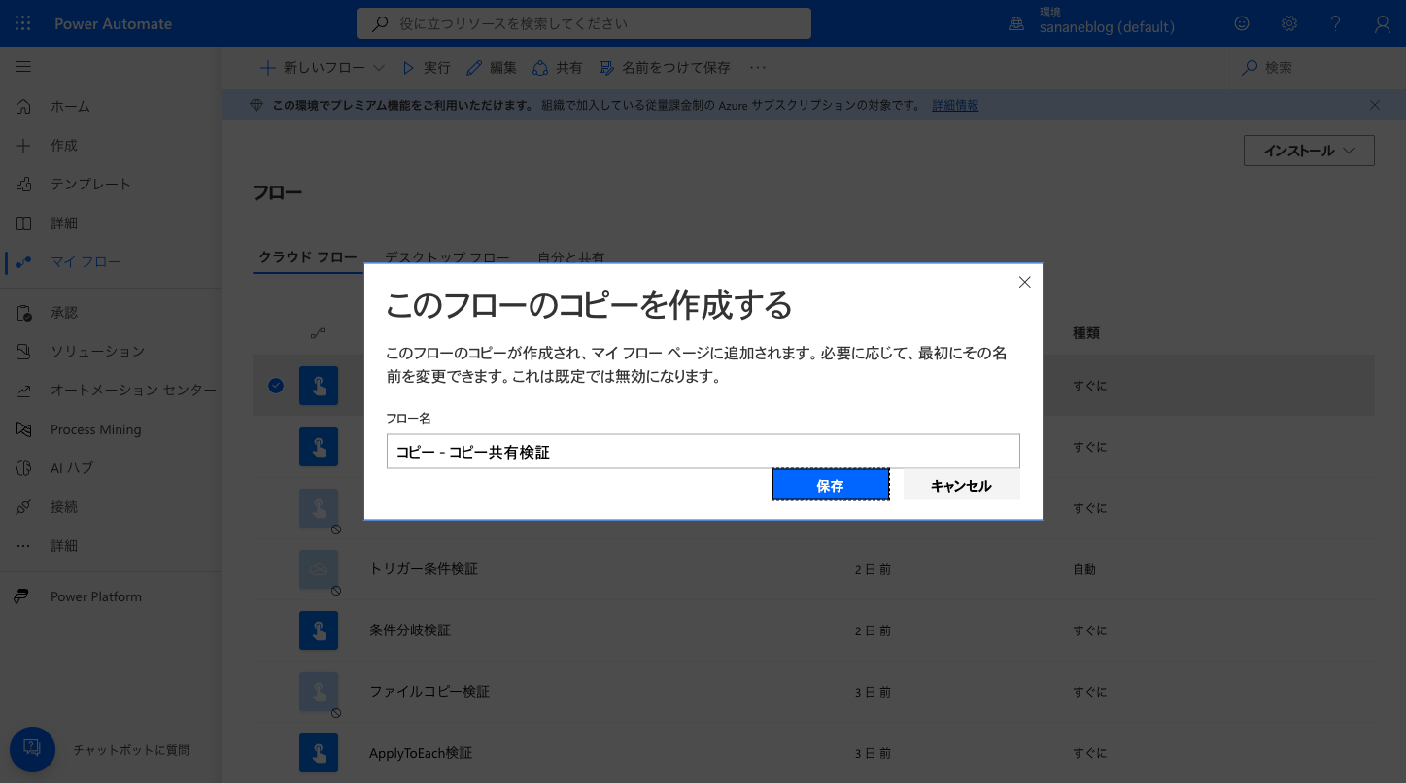This screenshot has height=783, width=1406.
Task: Collapse the left navigation hamburger menu
Action: pos(23,67)
